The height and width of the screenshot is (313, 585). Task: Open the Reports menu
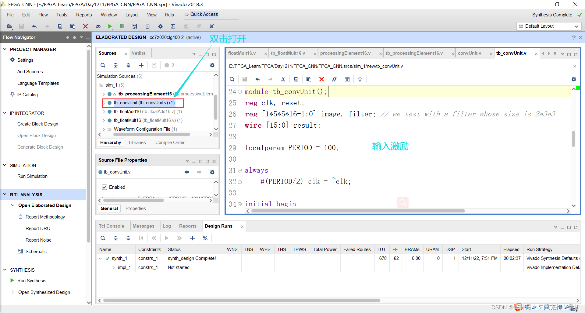84,15
